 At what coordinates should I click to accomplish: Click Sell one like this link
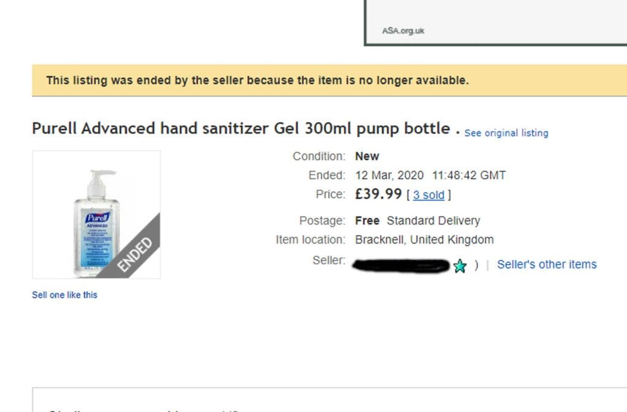(x=64, y=295)
